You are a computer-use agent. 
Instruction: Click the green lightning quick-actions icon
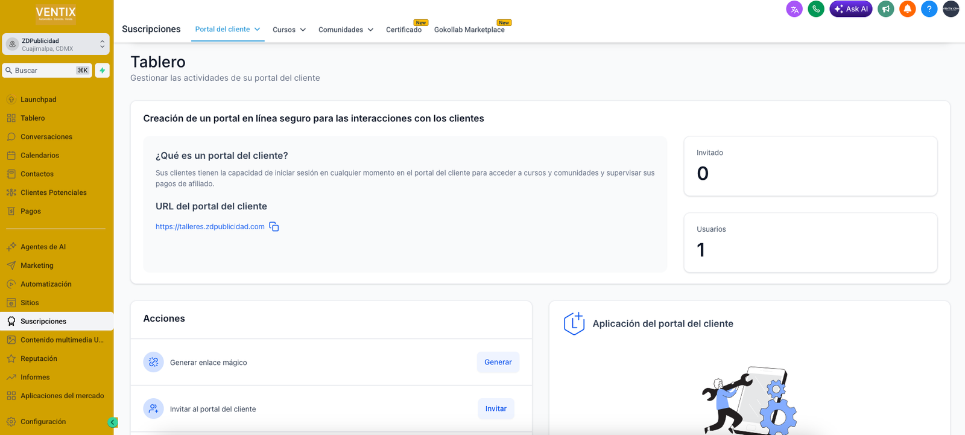(x=103, y=71)
